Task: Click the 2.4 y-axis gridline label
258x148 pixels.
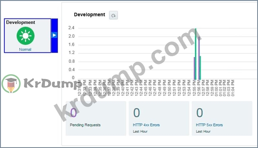Action: pyautogui.click(x=71, y=28)
